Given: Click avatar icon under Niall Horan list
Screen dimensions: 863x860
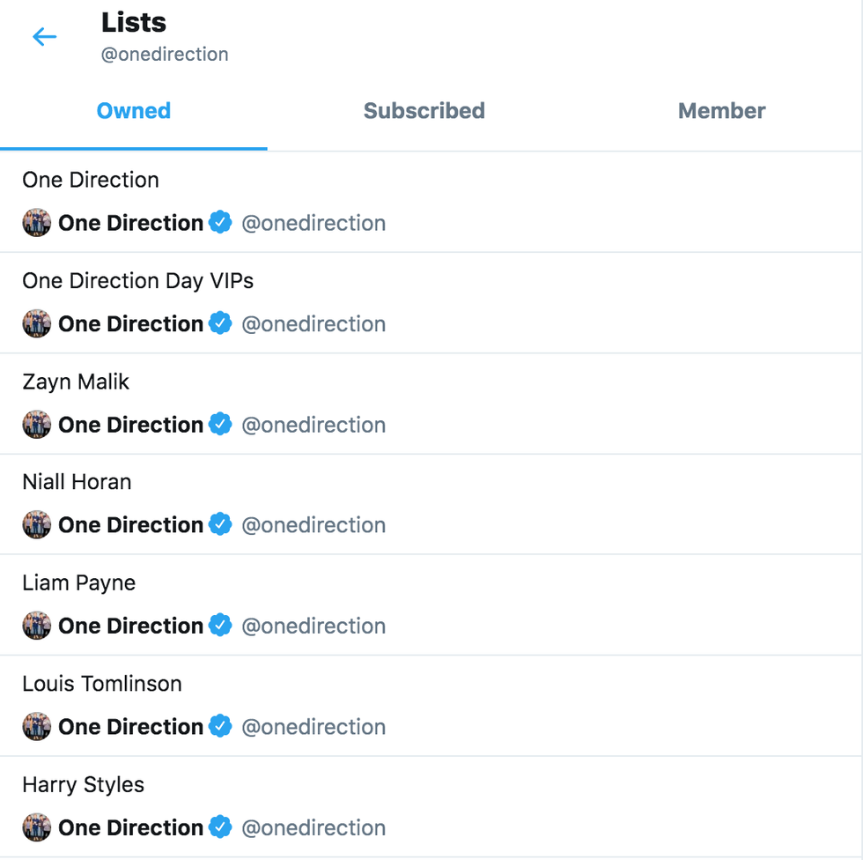Looking at the screenshot, I should coord(37,525).
